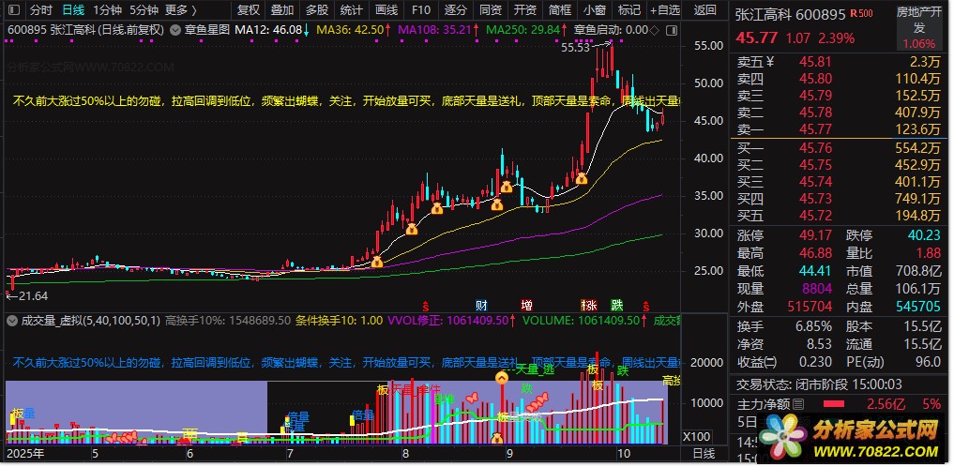
Task: Switch to 5分钟 period
Action: 144,10
